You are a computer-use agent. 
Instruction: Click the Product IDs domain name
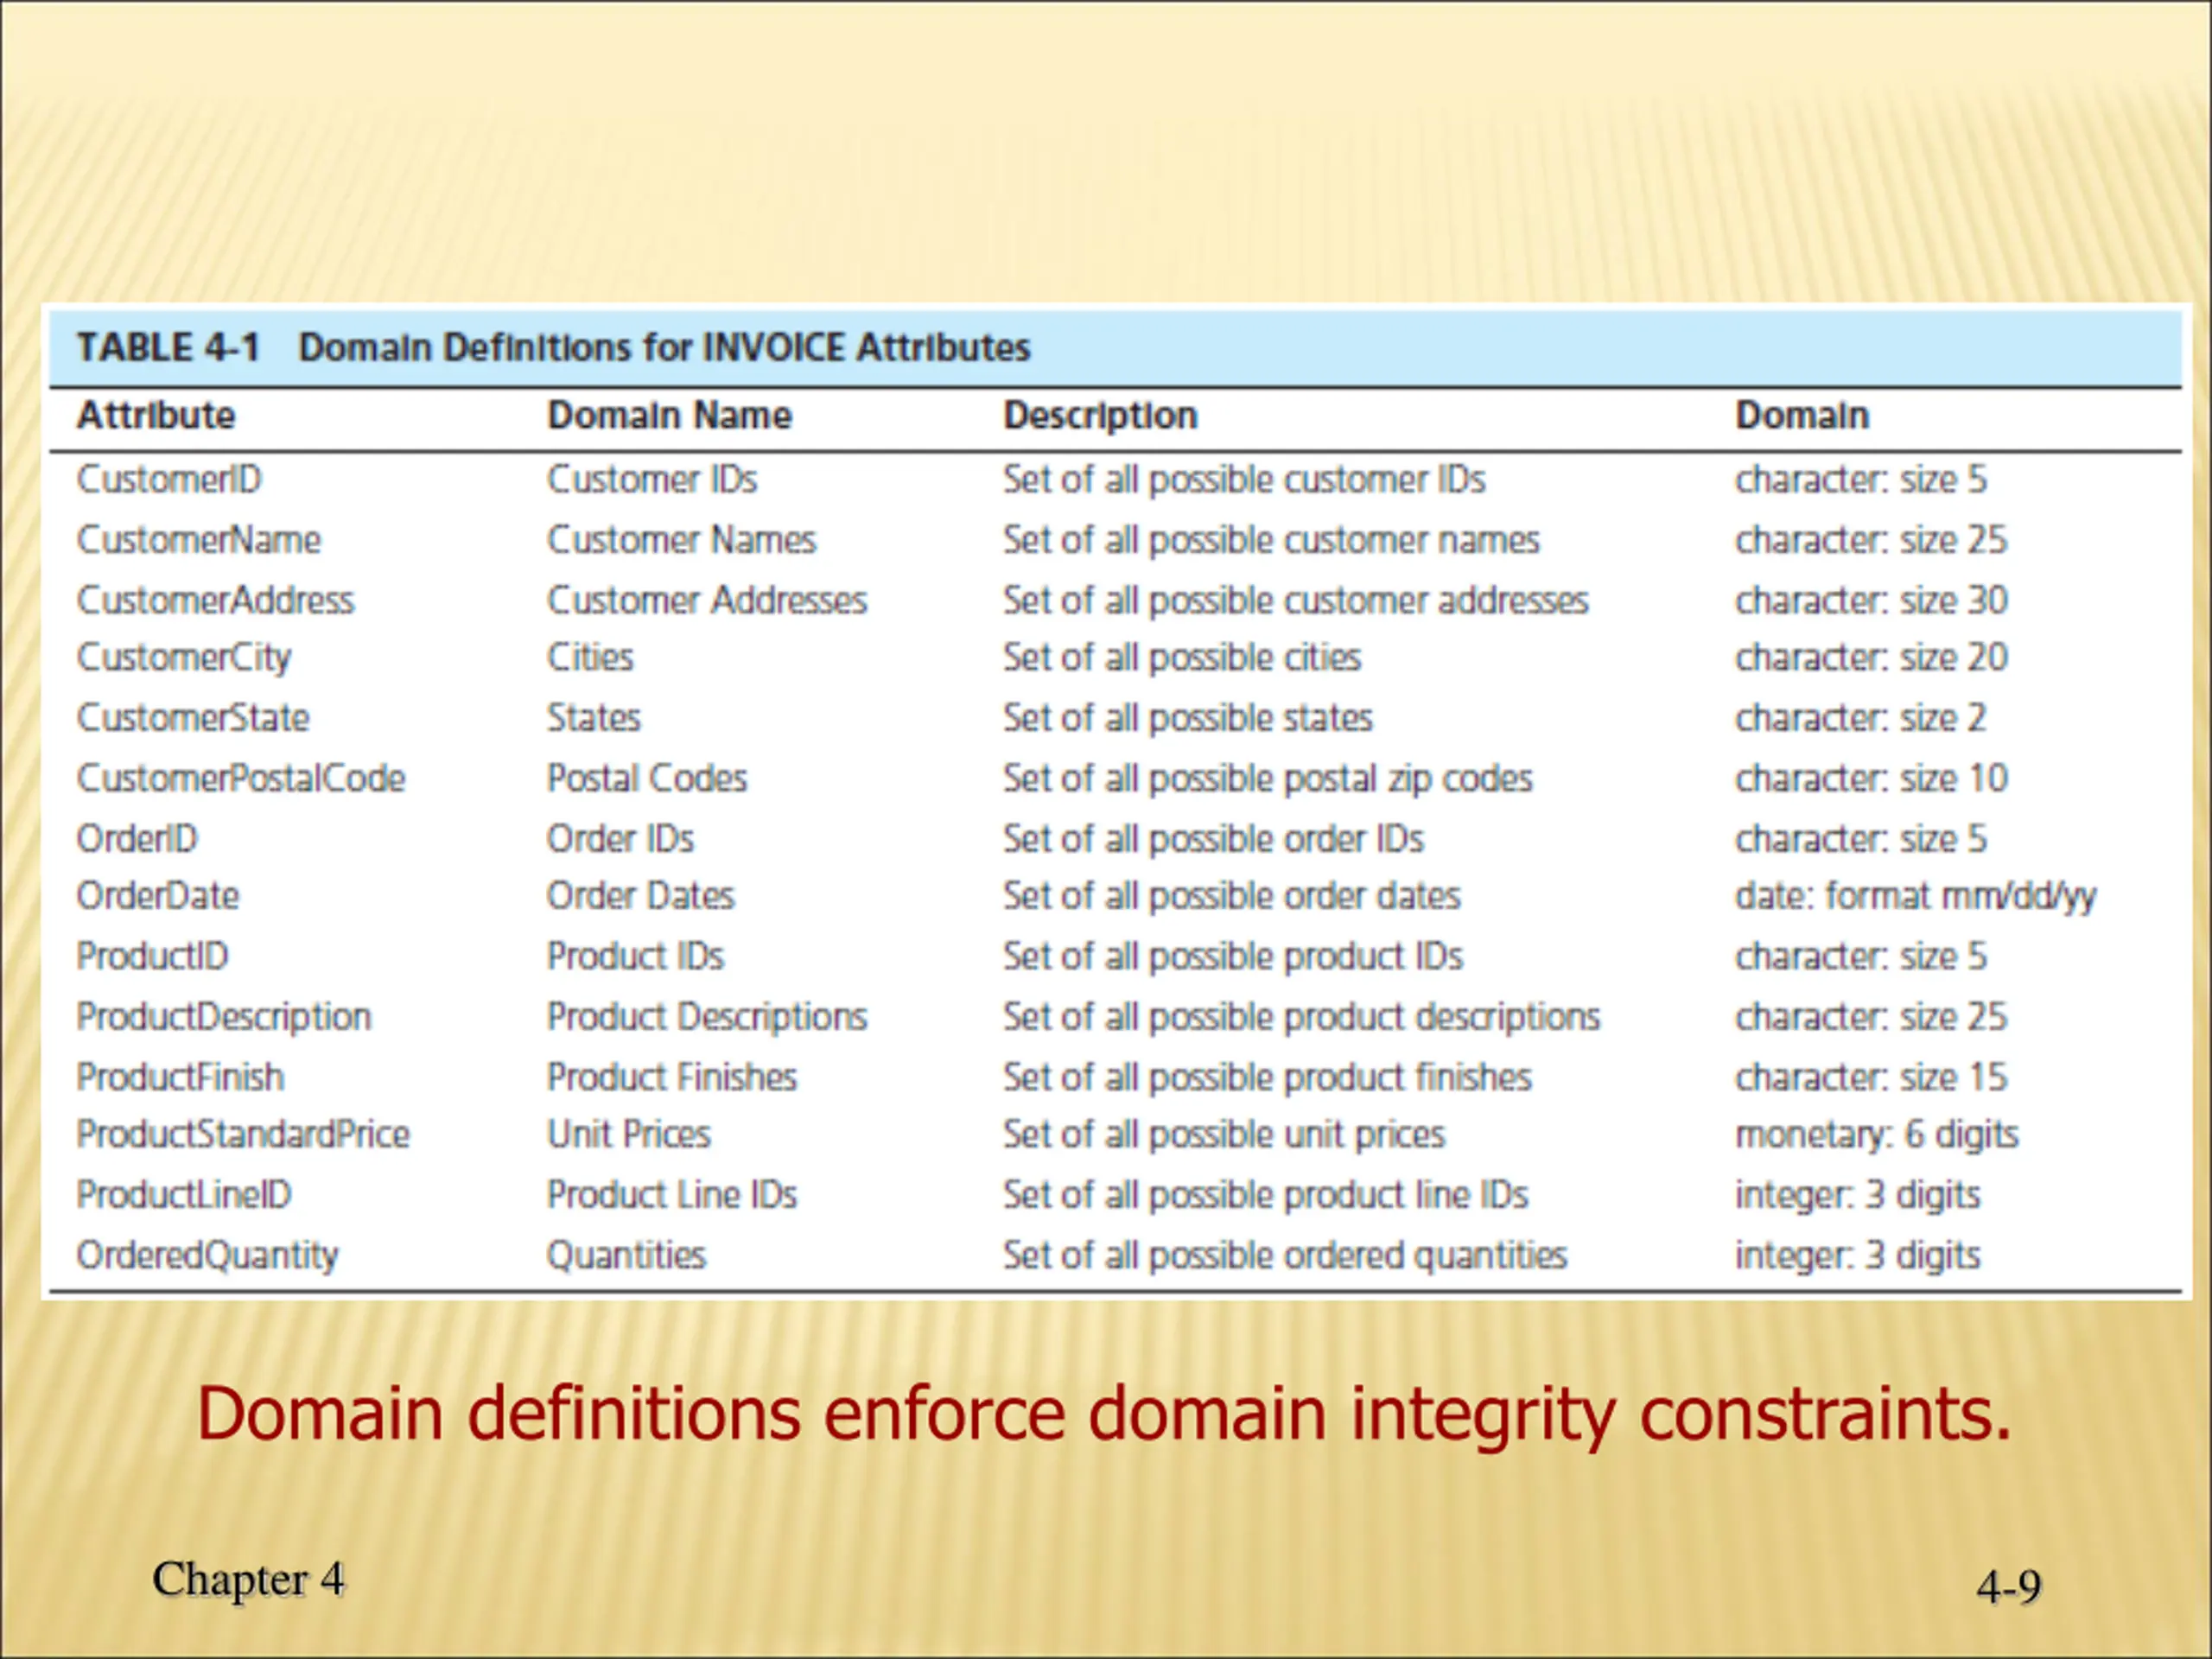pyautogui.click(x=635, y=956)
